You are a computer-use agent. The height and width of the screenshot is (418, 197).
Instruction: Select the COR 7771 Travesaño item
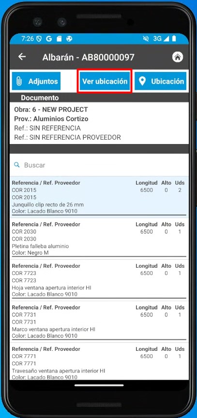click(99, 361)
